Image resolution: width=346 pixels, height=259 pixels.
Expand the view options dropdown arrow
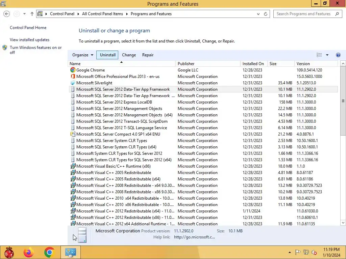tap(327, 55)
